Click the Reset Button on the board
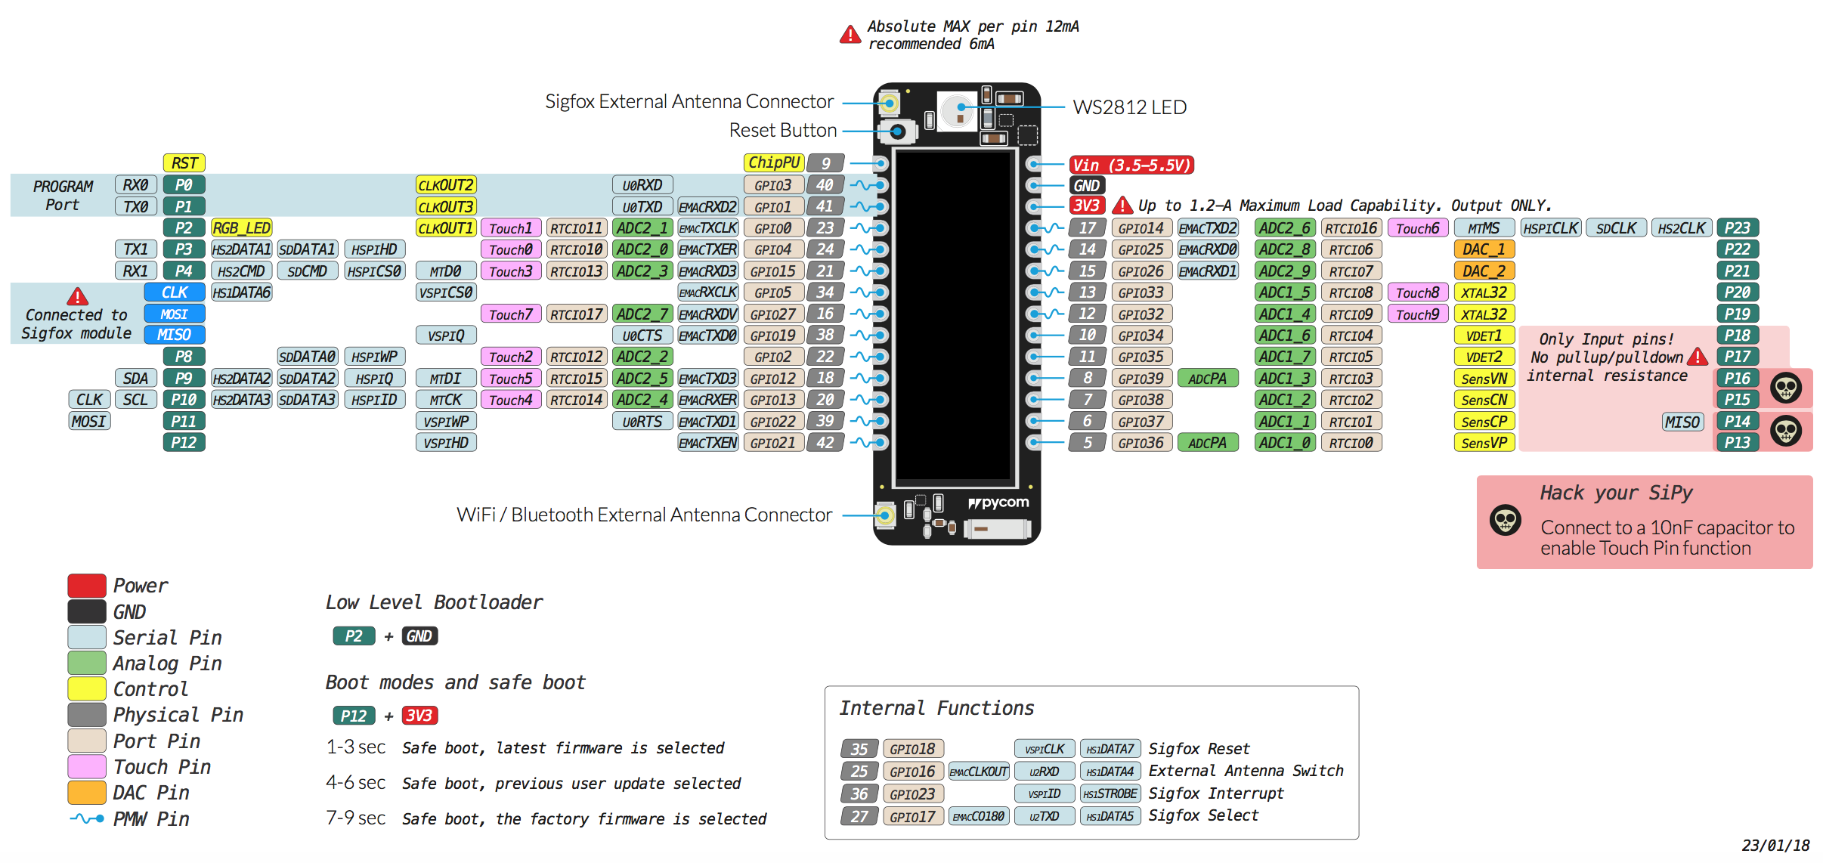The width and height of the screenshot is (1823, 863). click(897, 131)
